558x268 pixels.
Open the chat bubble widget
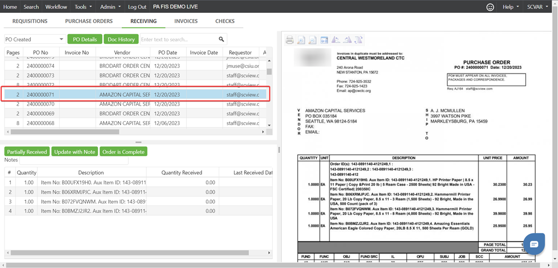tap(534, 244)
